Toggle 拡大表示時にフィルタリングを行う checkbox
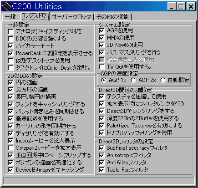Image resolution: width=198 pixels, height=188 pixels. [x=102, y=104]
